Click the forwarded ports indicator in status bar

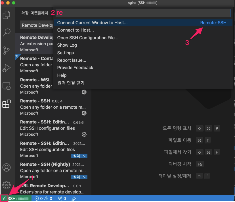pos(62,199)
